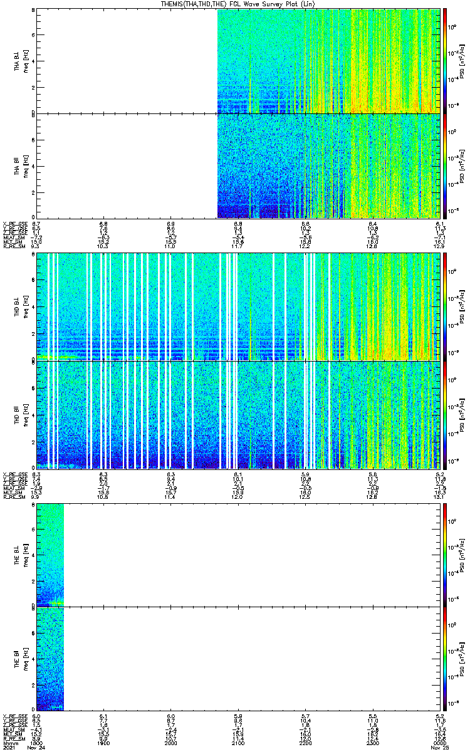The height and width of the screenshot is (752, 470).
Task: Click the THD B-parallel spectrogram panel
Action: tap(237, 414)
